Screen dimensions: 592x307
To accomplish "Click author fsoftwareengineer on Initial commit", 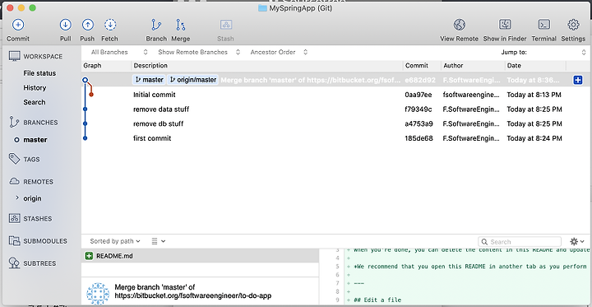I will click(471, 95).
